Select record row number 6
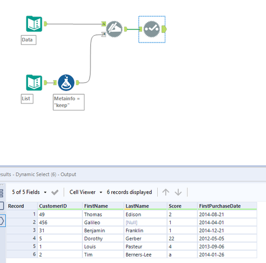This screenshot has height=263, width=266. coord(22,254)
